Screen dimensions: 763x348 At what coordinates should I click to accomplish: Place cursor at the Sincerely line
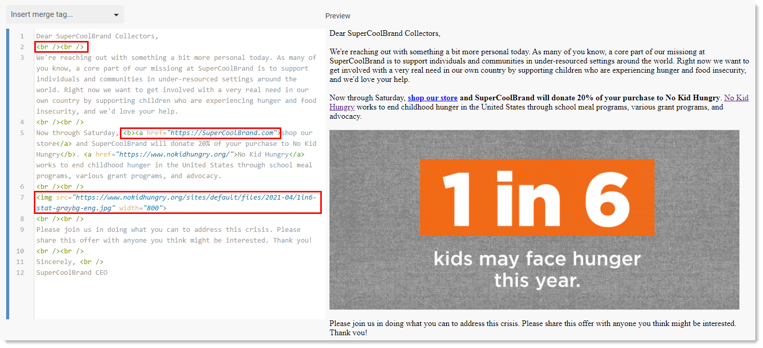(x=54, y=262)
